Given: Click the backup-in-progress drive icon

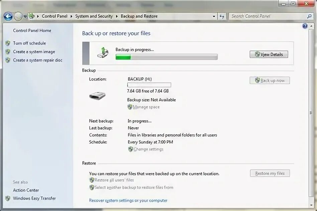Looking at the screenshot, I should click(x=103, y=53).
